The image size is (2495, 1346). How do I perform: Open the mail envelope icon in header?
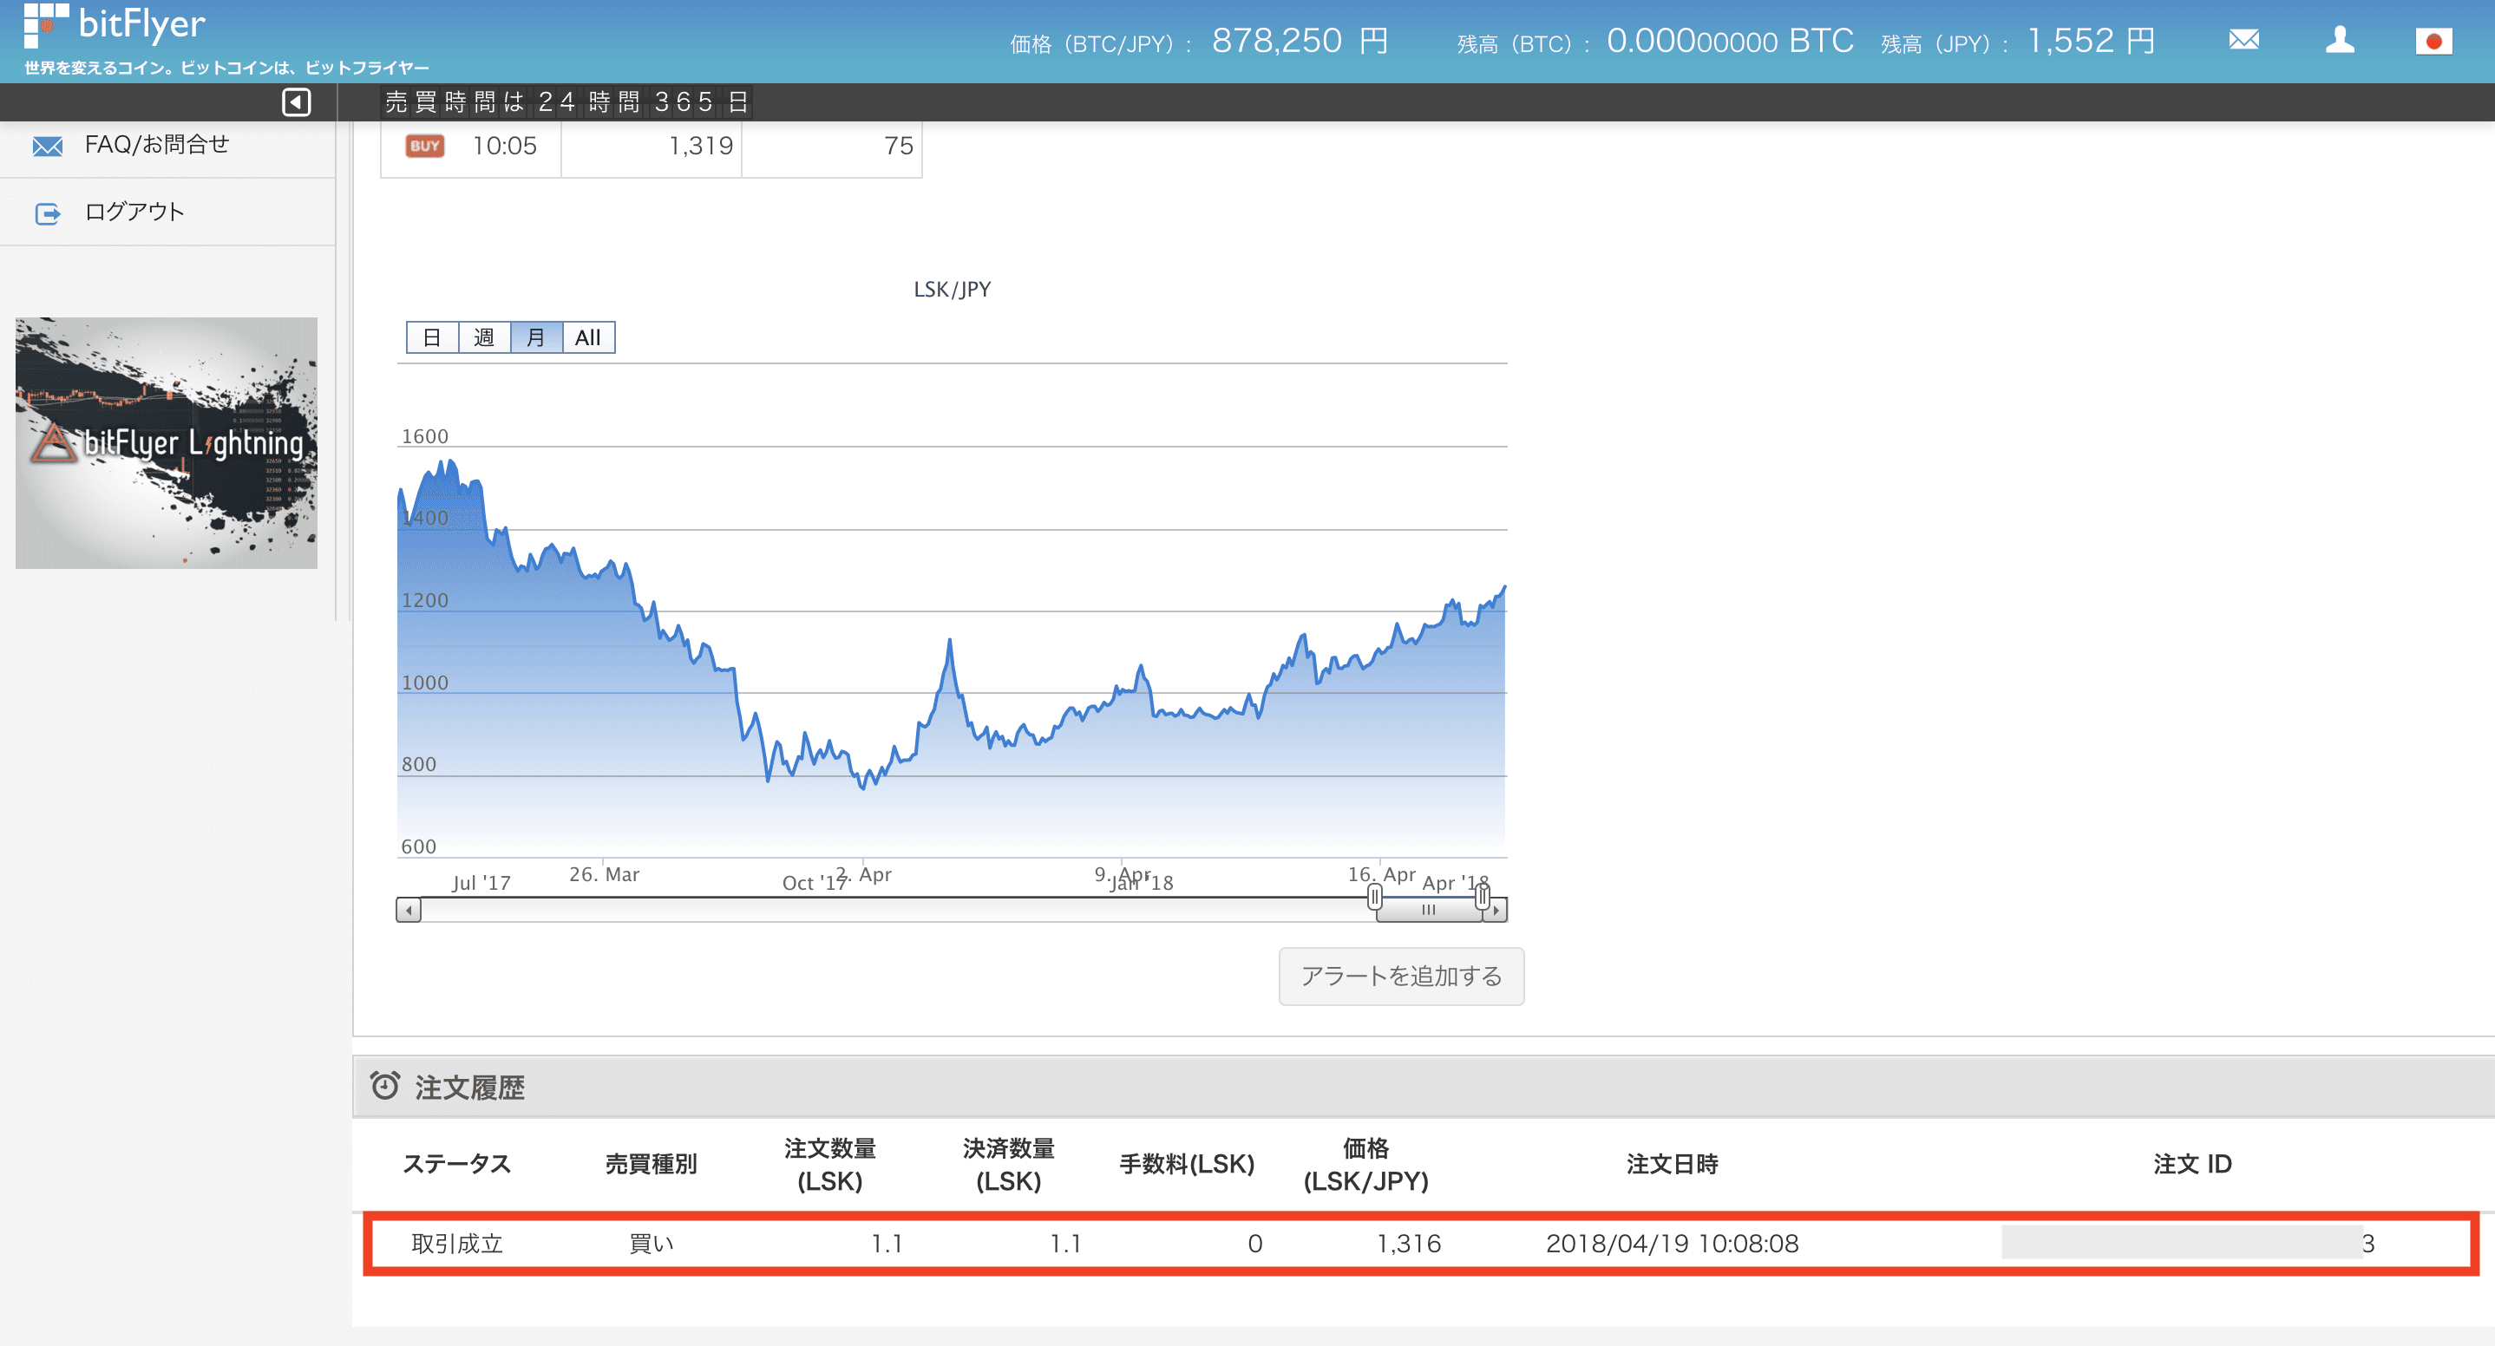point(2243,40)
